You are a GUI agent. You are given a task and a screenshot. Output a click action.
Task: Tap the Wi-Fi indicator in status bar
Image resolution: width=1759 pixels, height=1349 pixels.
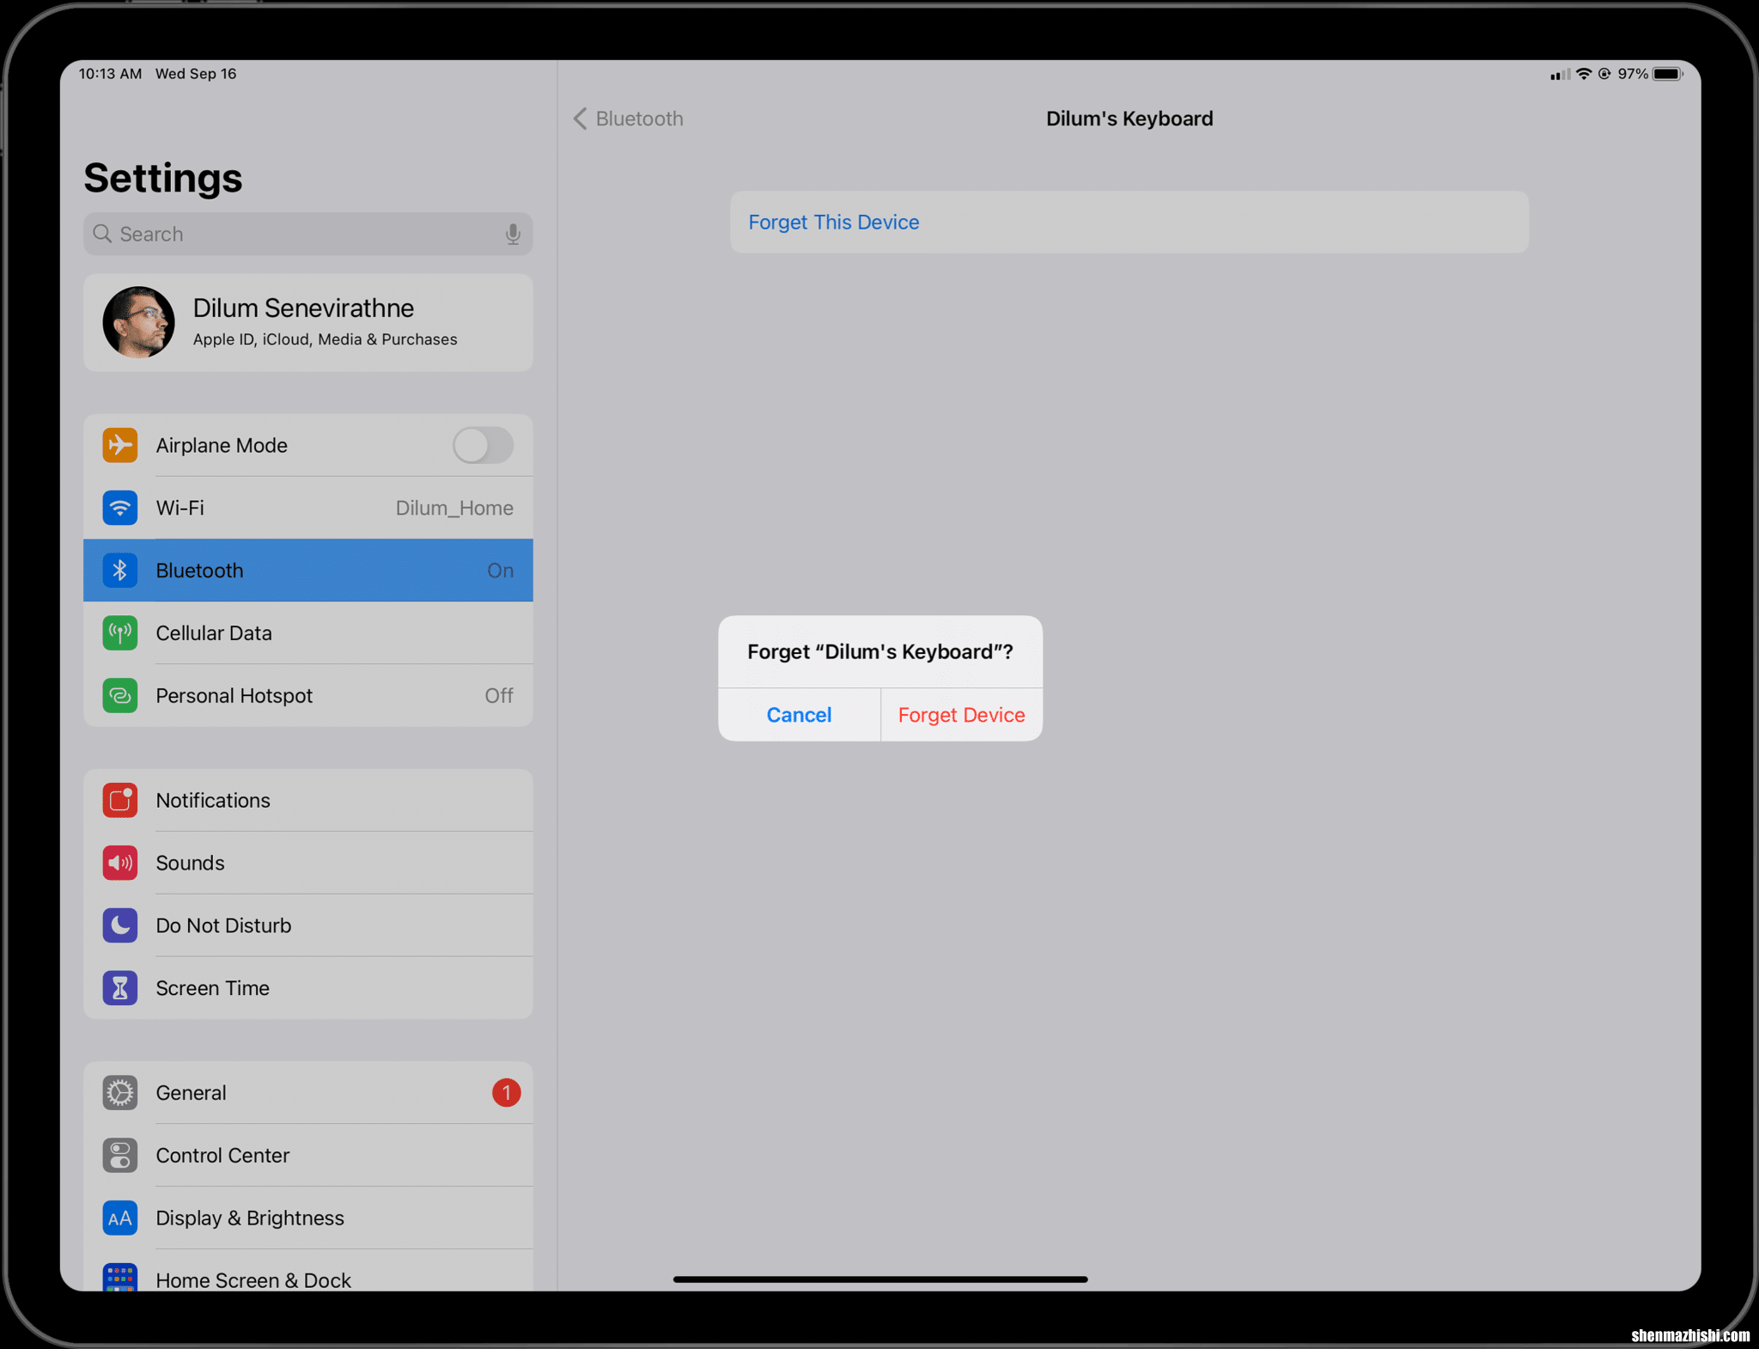click(1584, 74)
